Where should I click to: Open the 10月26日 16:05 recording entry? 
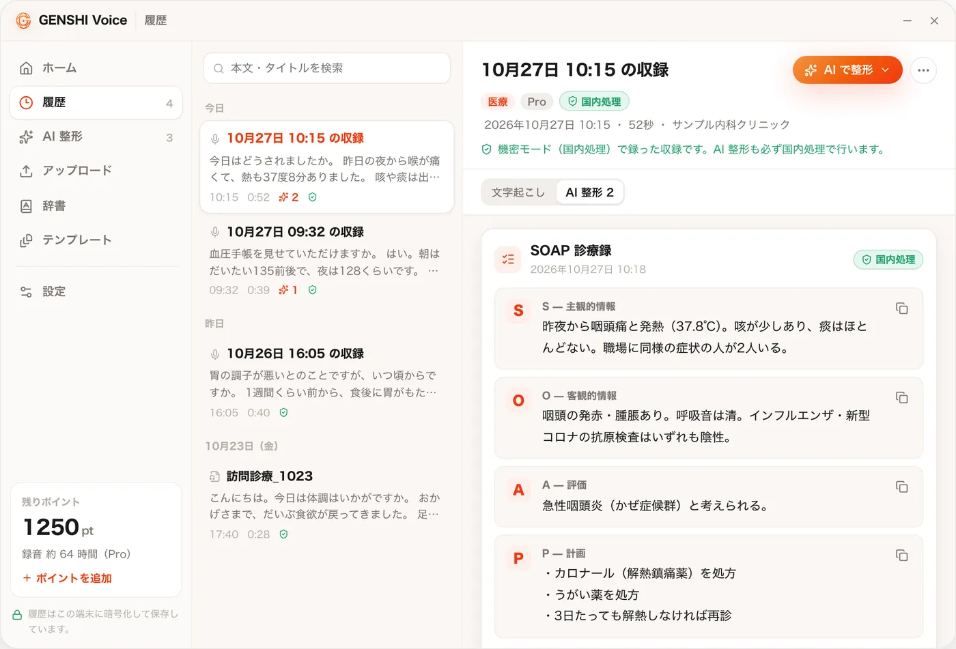click(x=326, y=382)
